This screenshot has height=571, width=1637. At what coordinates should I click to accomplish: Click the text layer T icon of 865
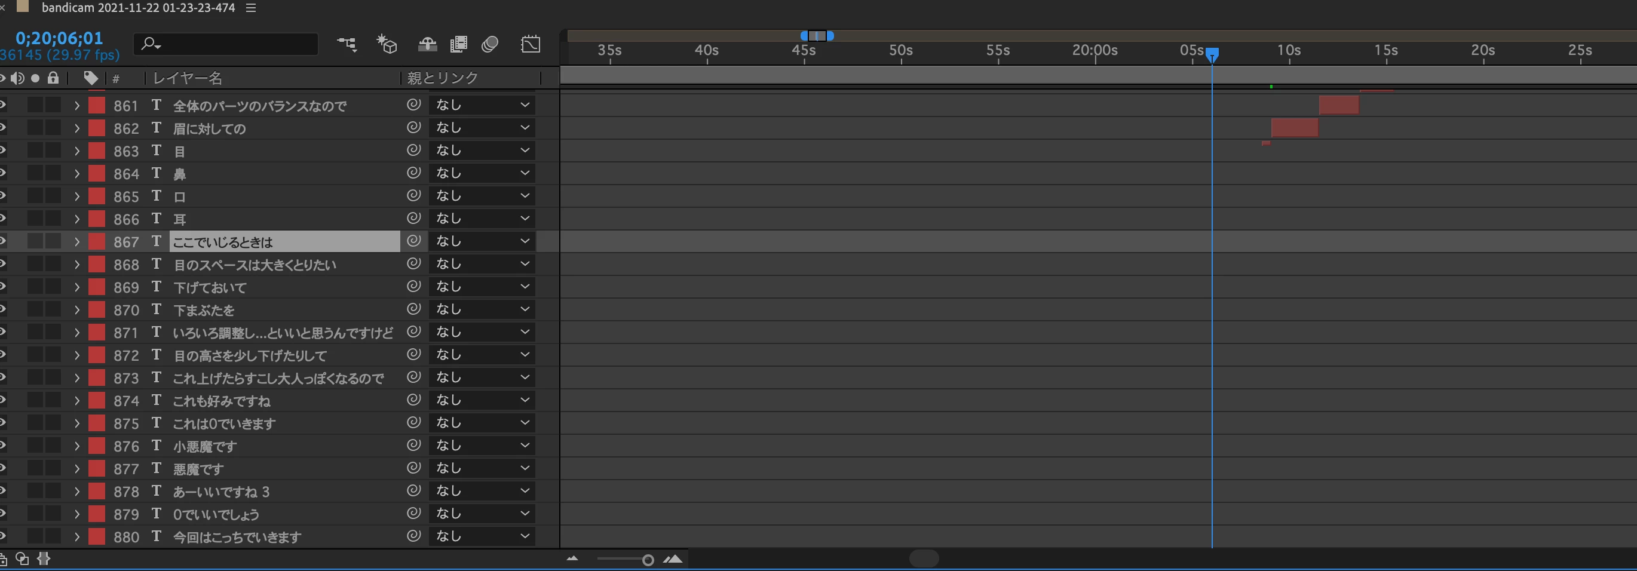tap(157, 196)
